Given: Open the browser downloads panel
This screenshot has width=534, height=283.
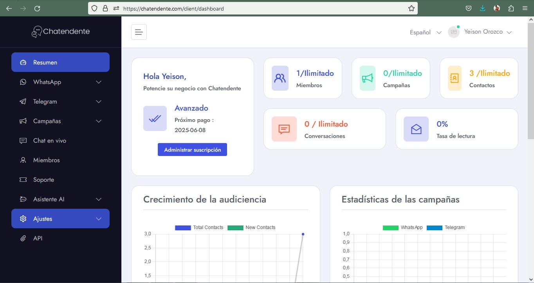Looking at the screenshot, I should pyautogui.click(x=483, y=8).
